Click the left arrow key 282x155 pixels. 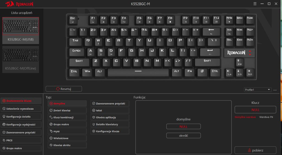[229, 73]
